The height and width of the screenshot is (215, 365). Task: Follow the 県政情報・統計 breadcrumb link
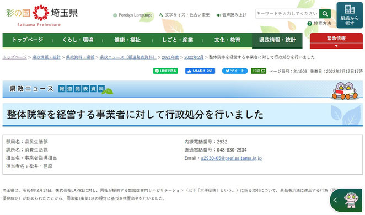46,57
